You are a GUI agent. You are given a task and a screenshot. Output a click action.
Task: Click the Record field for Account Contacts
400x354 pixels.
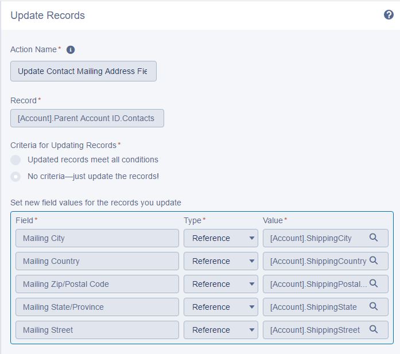(87, 118)
